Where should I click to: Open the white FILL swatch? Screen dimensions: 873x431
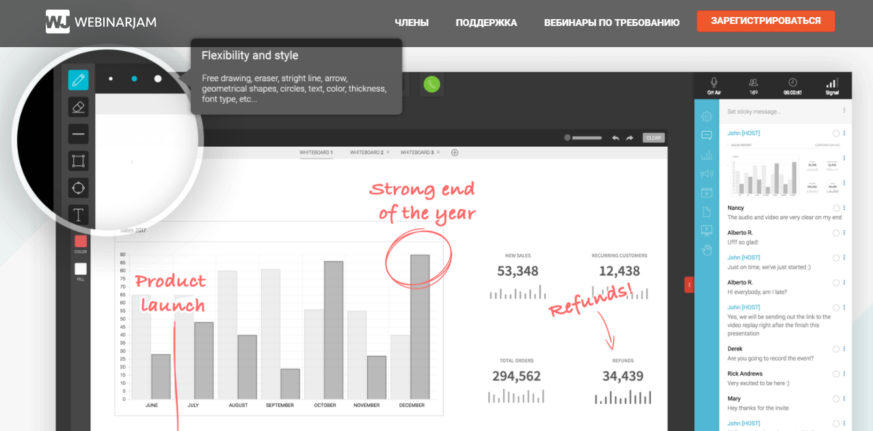[x=81, y=268]
